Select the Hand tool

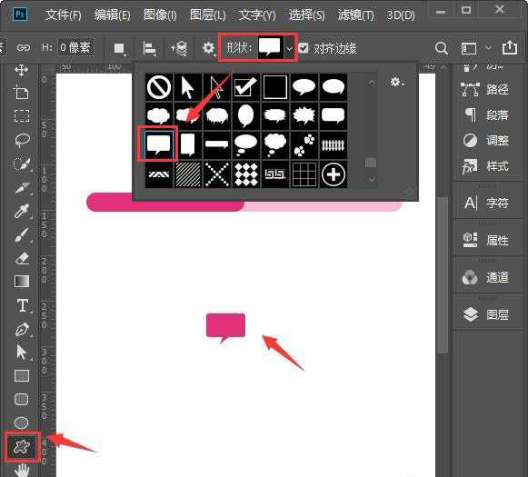point(22,470)
